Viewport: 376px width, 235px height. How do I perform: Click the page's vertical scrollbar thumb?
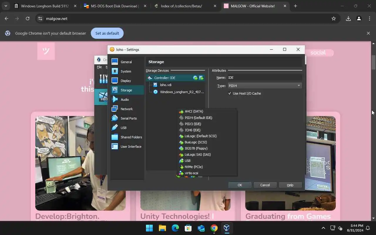click(373, 62)
